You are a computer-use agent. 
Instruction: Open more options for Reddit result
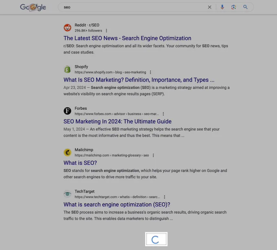(106, 31)
